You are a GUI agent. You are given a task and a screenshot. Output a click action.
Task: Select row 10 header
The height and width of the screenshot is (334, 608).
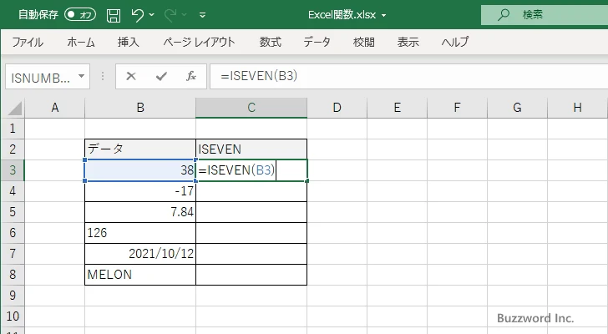click(13, 316)
